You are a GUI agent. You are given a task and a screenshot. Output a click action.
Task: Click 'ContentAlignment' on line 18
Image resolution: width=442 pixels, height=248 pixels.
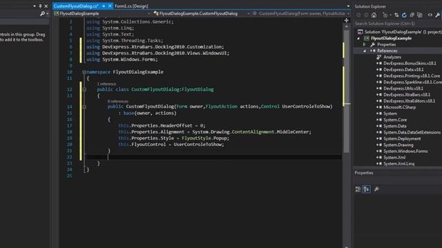click(x=253, y=132)
